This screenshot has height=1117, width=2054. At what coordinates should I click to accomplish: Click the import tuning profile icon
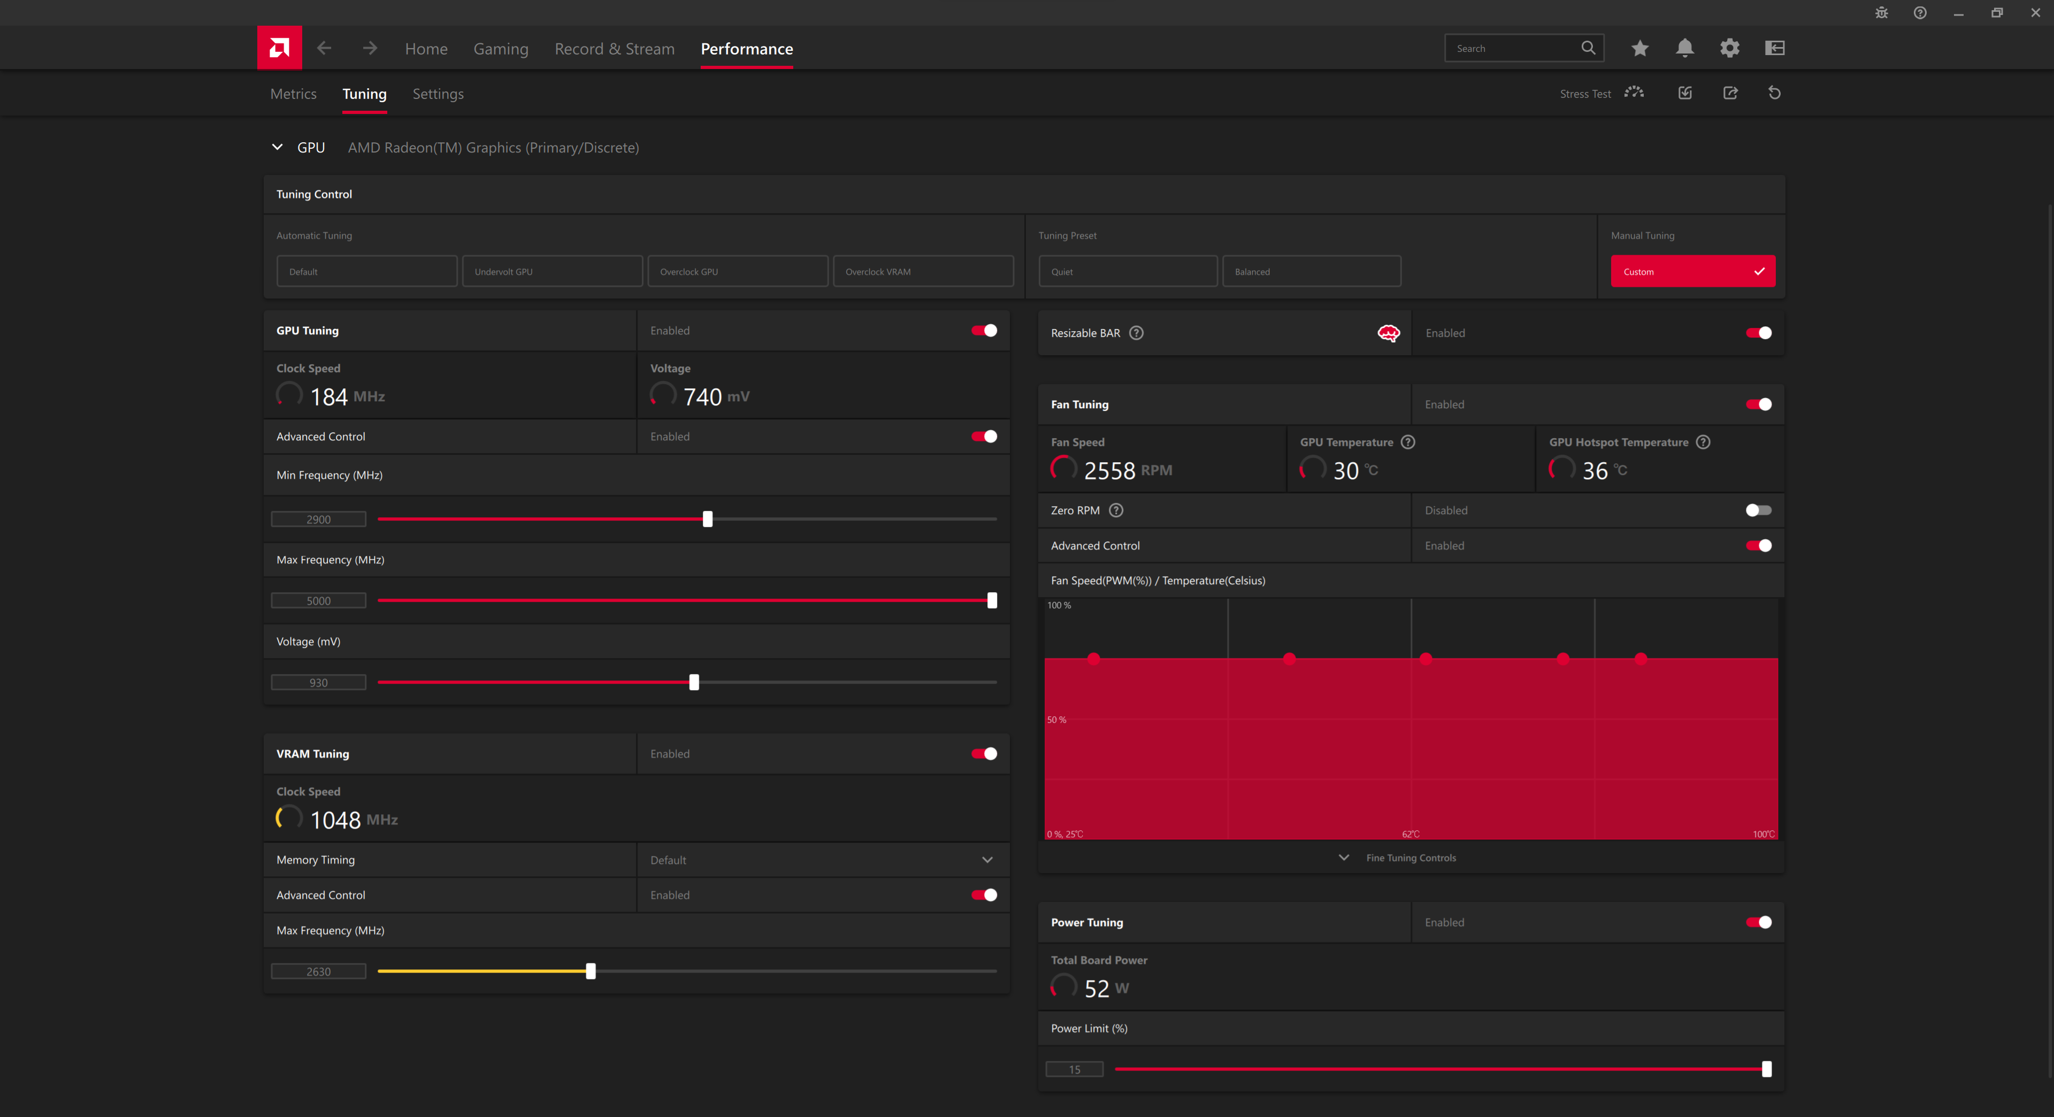pyautogui.click(x=1685, y=93)
